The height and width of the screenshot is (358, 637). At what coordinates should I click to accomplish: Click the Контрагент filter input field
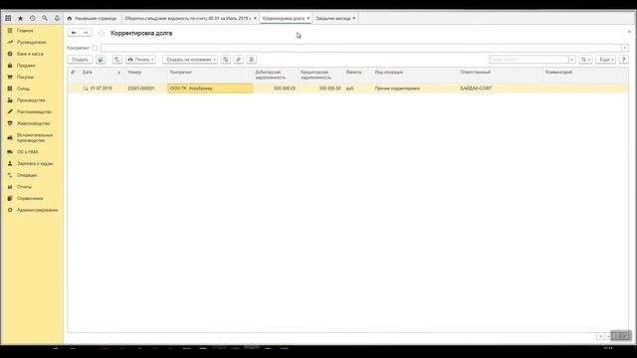(361, 48)
